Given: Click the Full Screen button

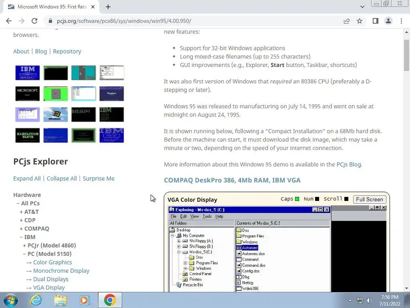Looking at the screenshot, I should coord(370,199).
